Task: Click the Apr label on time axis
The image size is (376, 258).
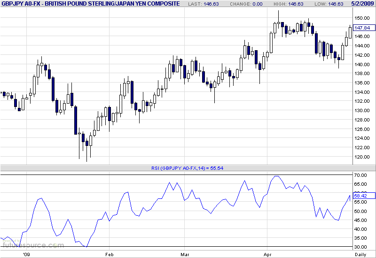Action: click(267, 254)
